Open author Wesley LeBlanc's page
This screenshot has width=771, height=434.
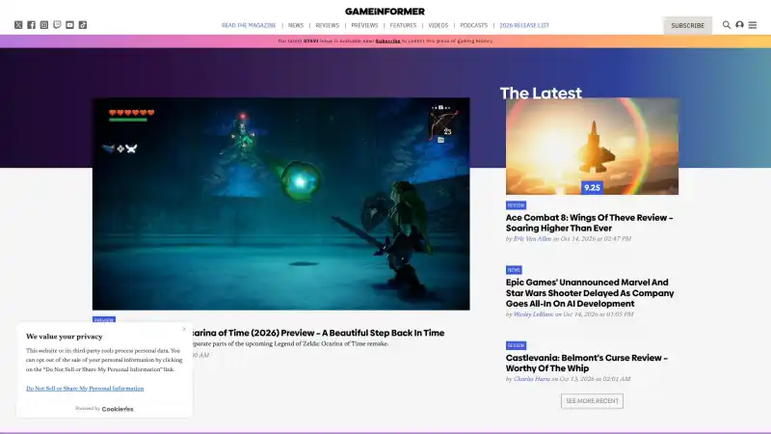pos(534,314)
